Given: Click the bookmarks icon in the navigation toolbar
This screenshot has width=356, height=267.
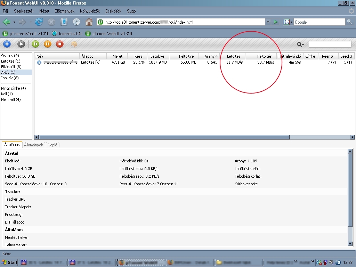Looking at the screenshot, I should 64,22.
